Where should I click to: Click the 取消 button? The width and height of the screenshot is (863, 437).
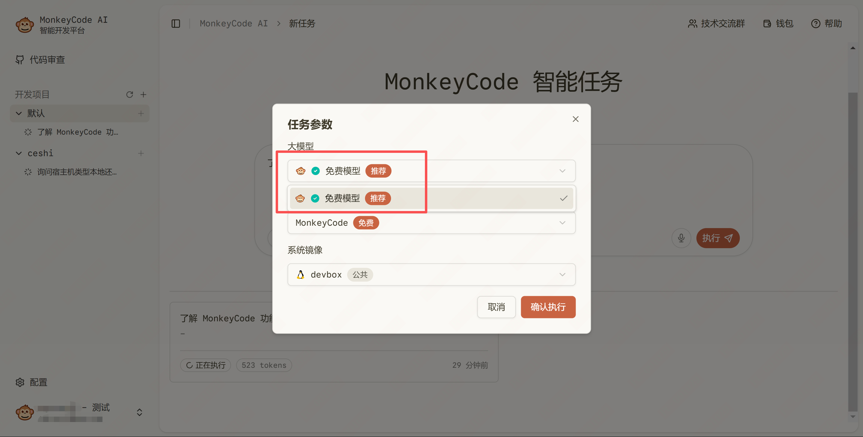pos(496,307)
